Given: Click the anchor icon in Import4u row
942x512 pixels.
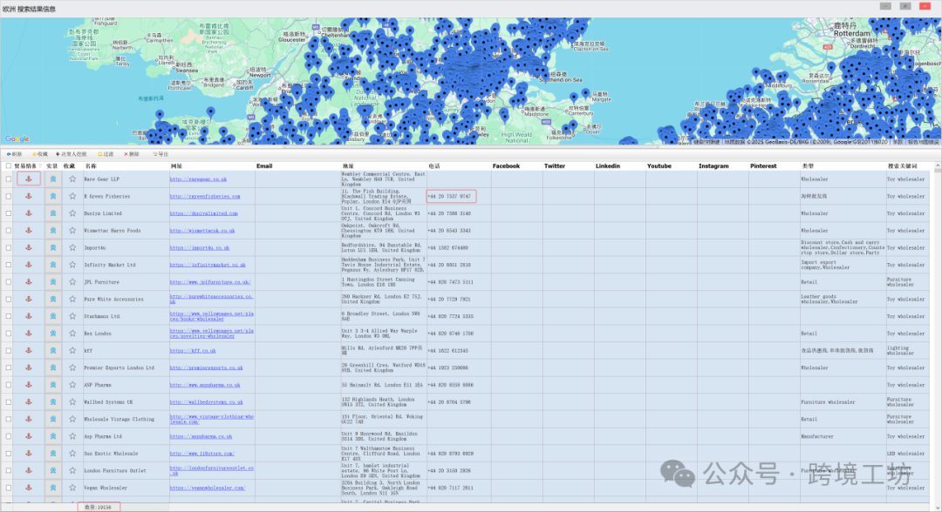Looking at the screenshot, I should click(x=28, y=248).
